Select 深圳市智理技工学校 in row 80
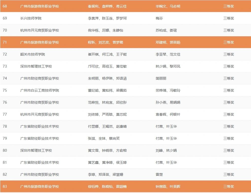The image size is (251, 193). [36, 150]
